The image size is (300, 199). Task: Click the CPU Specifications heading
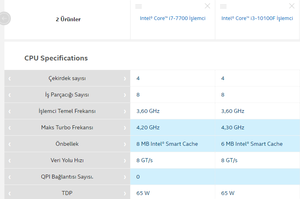[56, 58]
